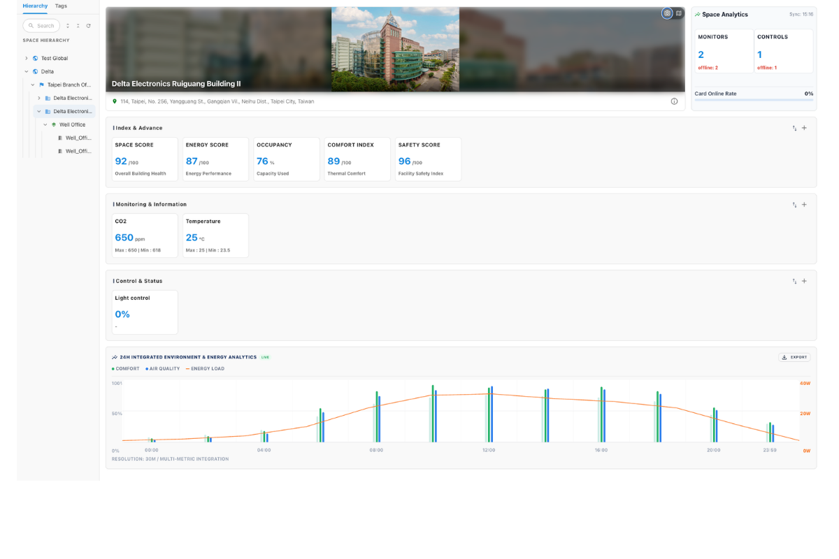Open the COMFORT INDEX card
This screenshot has width=839, height=559.
[x=357, y=159]
